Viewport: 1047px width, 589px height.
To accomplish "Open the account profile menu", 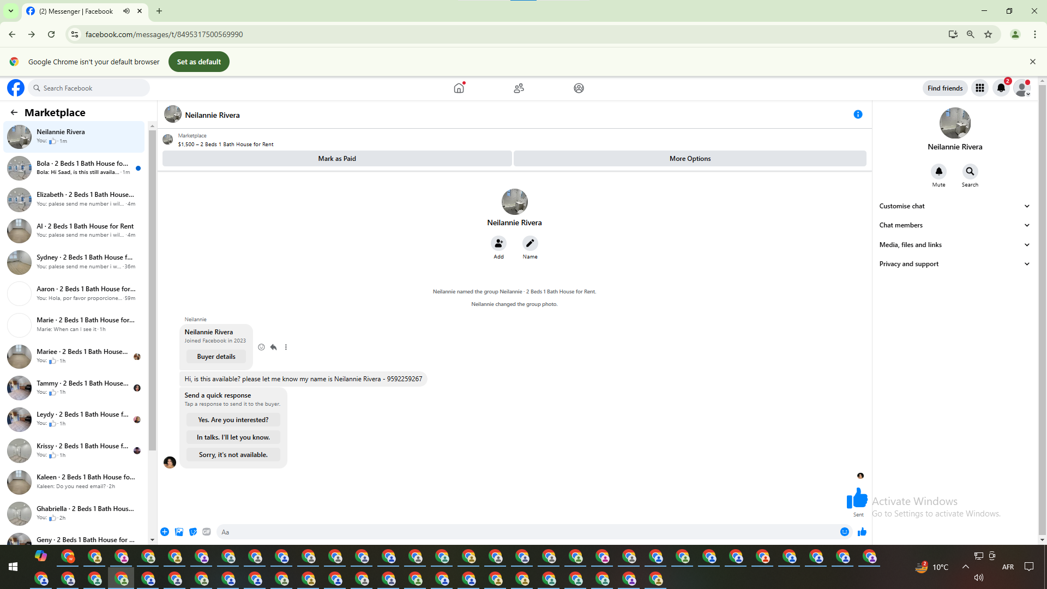I will tap(1022, 88).
